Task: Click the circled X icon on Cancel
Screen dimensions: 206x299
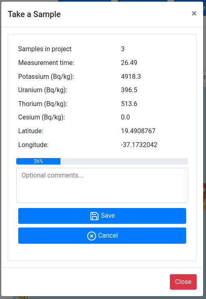Action: [92, 236]
